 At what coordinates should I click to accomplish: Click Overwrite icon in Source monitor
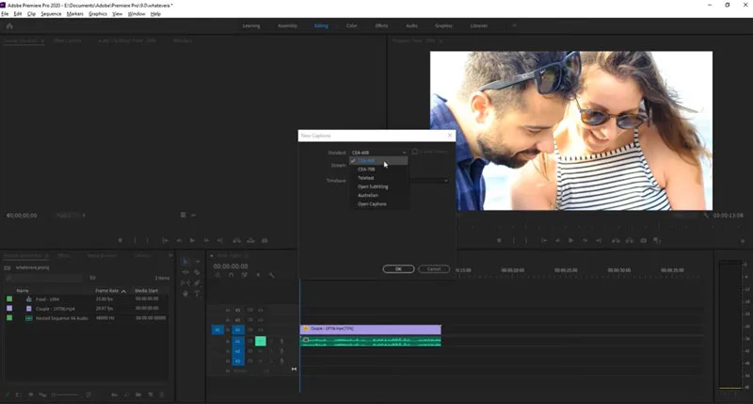250,240
